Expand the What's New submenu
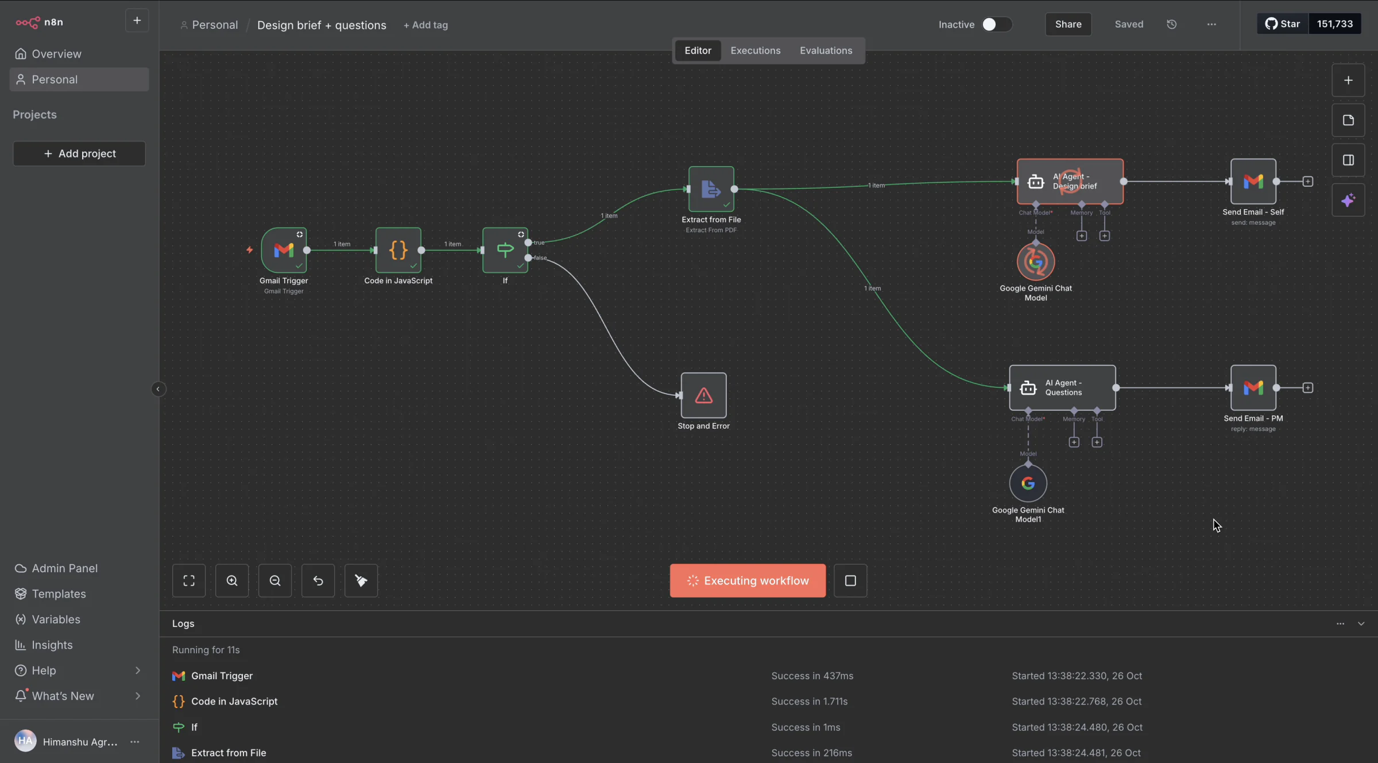The width and height of the screenshot is (1378, 763). (137, 696)
